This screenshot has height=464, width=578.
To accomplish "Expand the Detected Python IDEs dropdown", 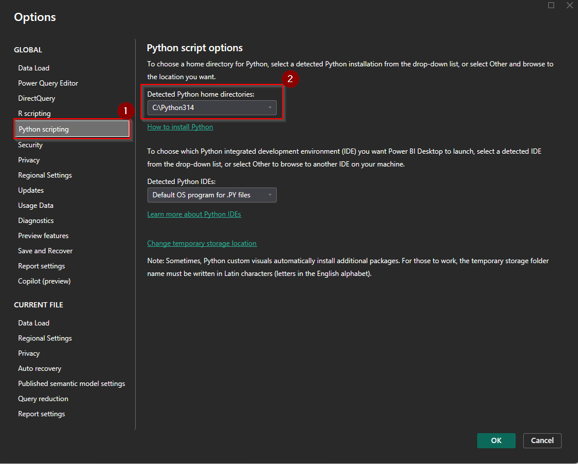I will coord(212,195).
